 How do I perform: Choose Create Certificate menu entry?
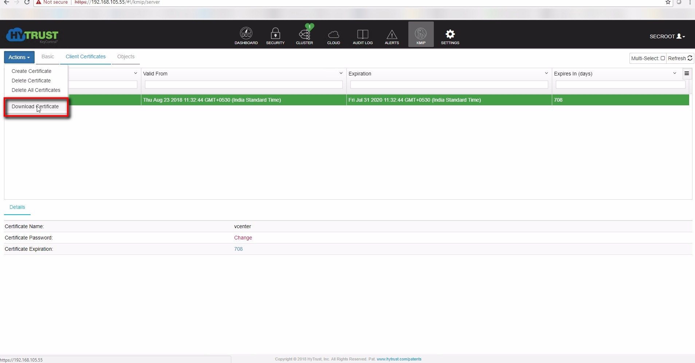coord(31,71)
